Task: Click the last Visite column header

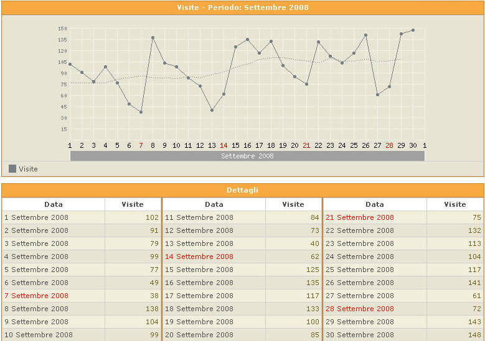Action: pyautogui.click(x=455, y=204)
